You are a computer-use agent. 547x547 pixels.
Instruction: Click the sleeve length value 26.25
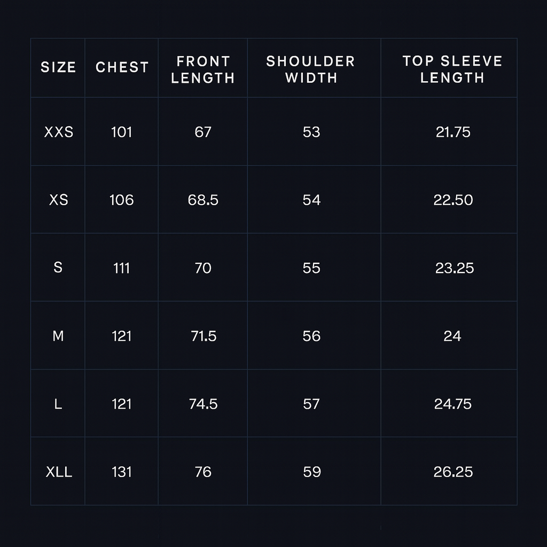click(x=453, y=472)
